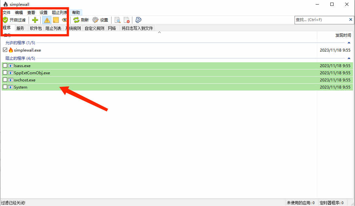This screenshot has height=206, width=355.
Task: Click 未使用的应用: 0 status entry
Action: pyautogui.click(x=301, y=203)
